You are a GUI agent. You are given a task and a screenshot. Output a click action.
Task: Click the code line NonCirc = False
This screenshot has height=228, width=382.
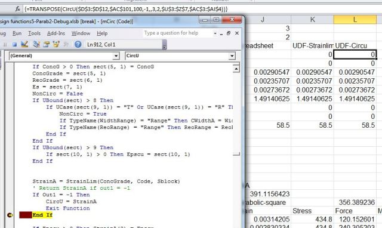point(57,94)
